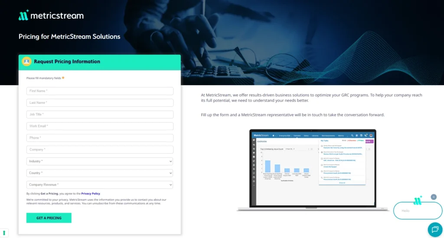Open the Privacy Policy link
Screen dimensions: 444x238
91,193
